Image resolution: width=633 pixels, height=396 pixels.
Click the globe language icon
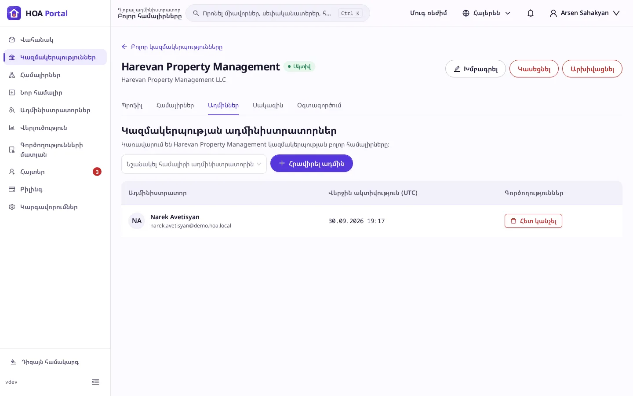pyautogui.click(x=466, y=13)
